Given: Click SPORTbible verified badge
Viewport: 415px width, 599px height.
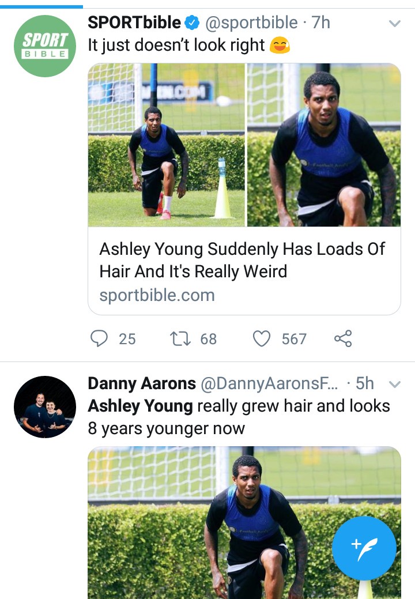Looking at the screenshot, I should pos(191,23).
